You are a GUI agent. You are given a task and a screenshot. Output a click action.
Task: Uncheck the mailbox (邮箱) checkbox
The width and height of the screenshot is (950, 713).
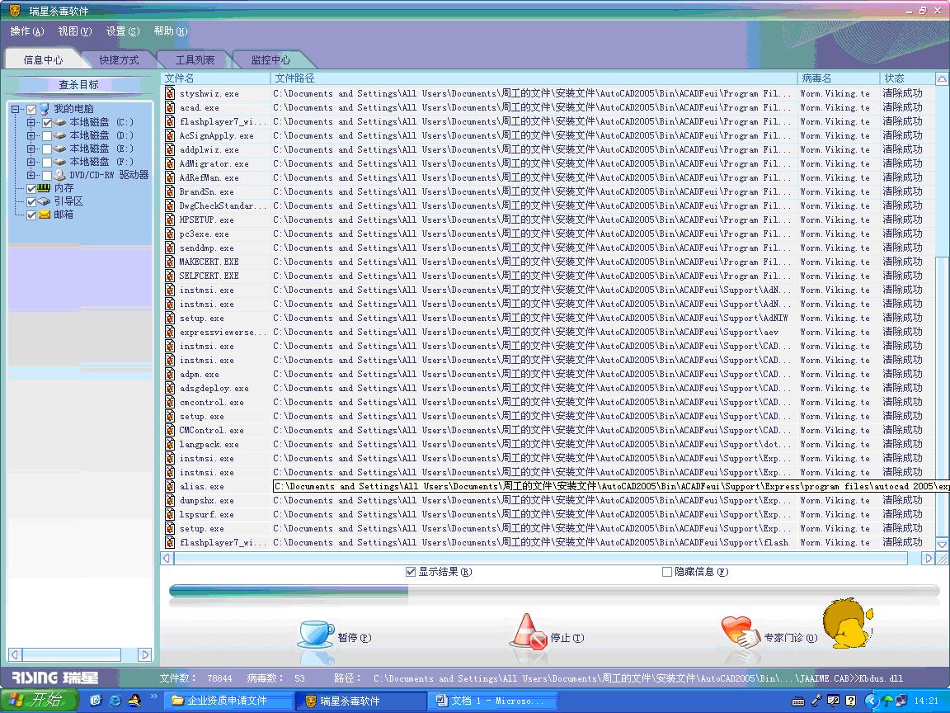[x=31, y=215]
